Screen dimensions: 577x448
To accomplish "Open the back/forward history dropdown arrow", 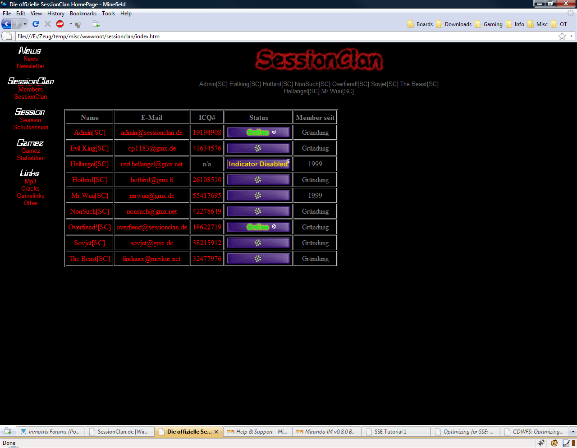I will [25, 24].
